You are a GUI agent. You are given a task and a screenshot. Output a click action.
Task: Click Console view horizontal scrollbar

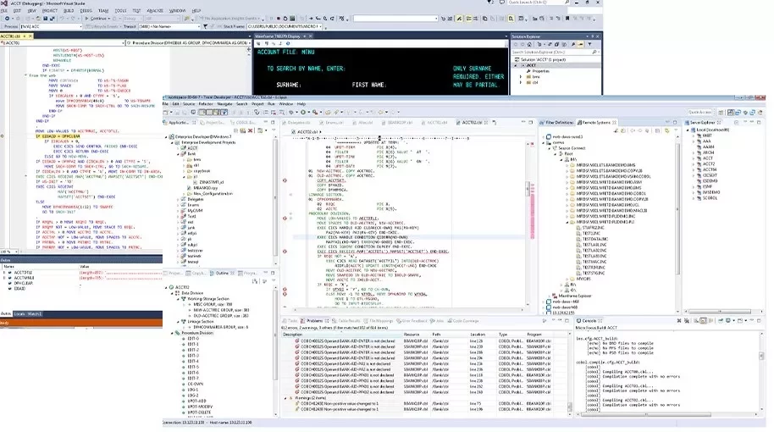pyautogui.click(x=646, y=415)
